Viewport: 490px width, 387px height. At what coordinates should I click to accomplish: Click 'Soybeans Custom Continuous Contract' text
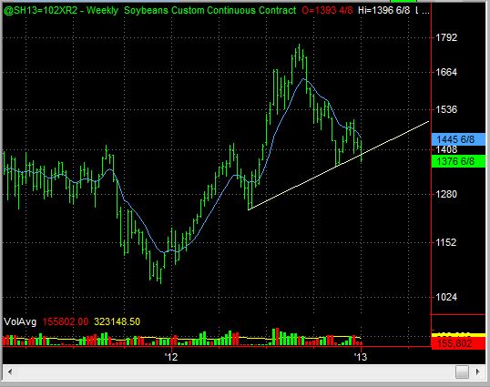[210, 10]
